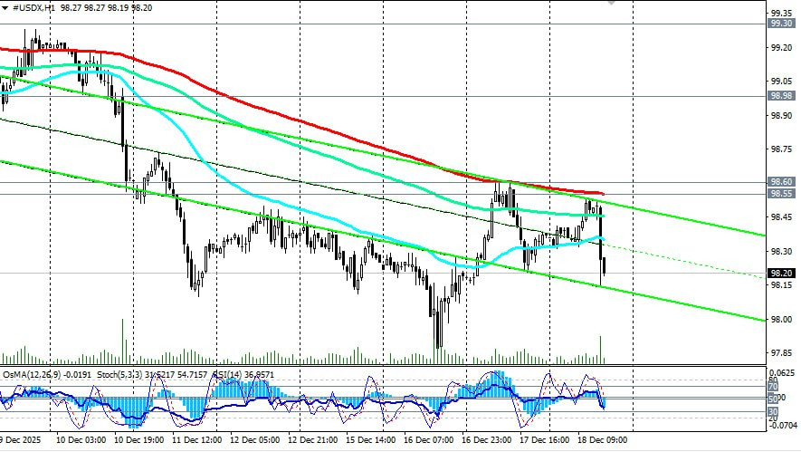Select the 98.55 level price tag
This screenshot has height=452, width=801.
(x=782, y=194)
